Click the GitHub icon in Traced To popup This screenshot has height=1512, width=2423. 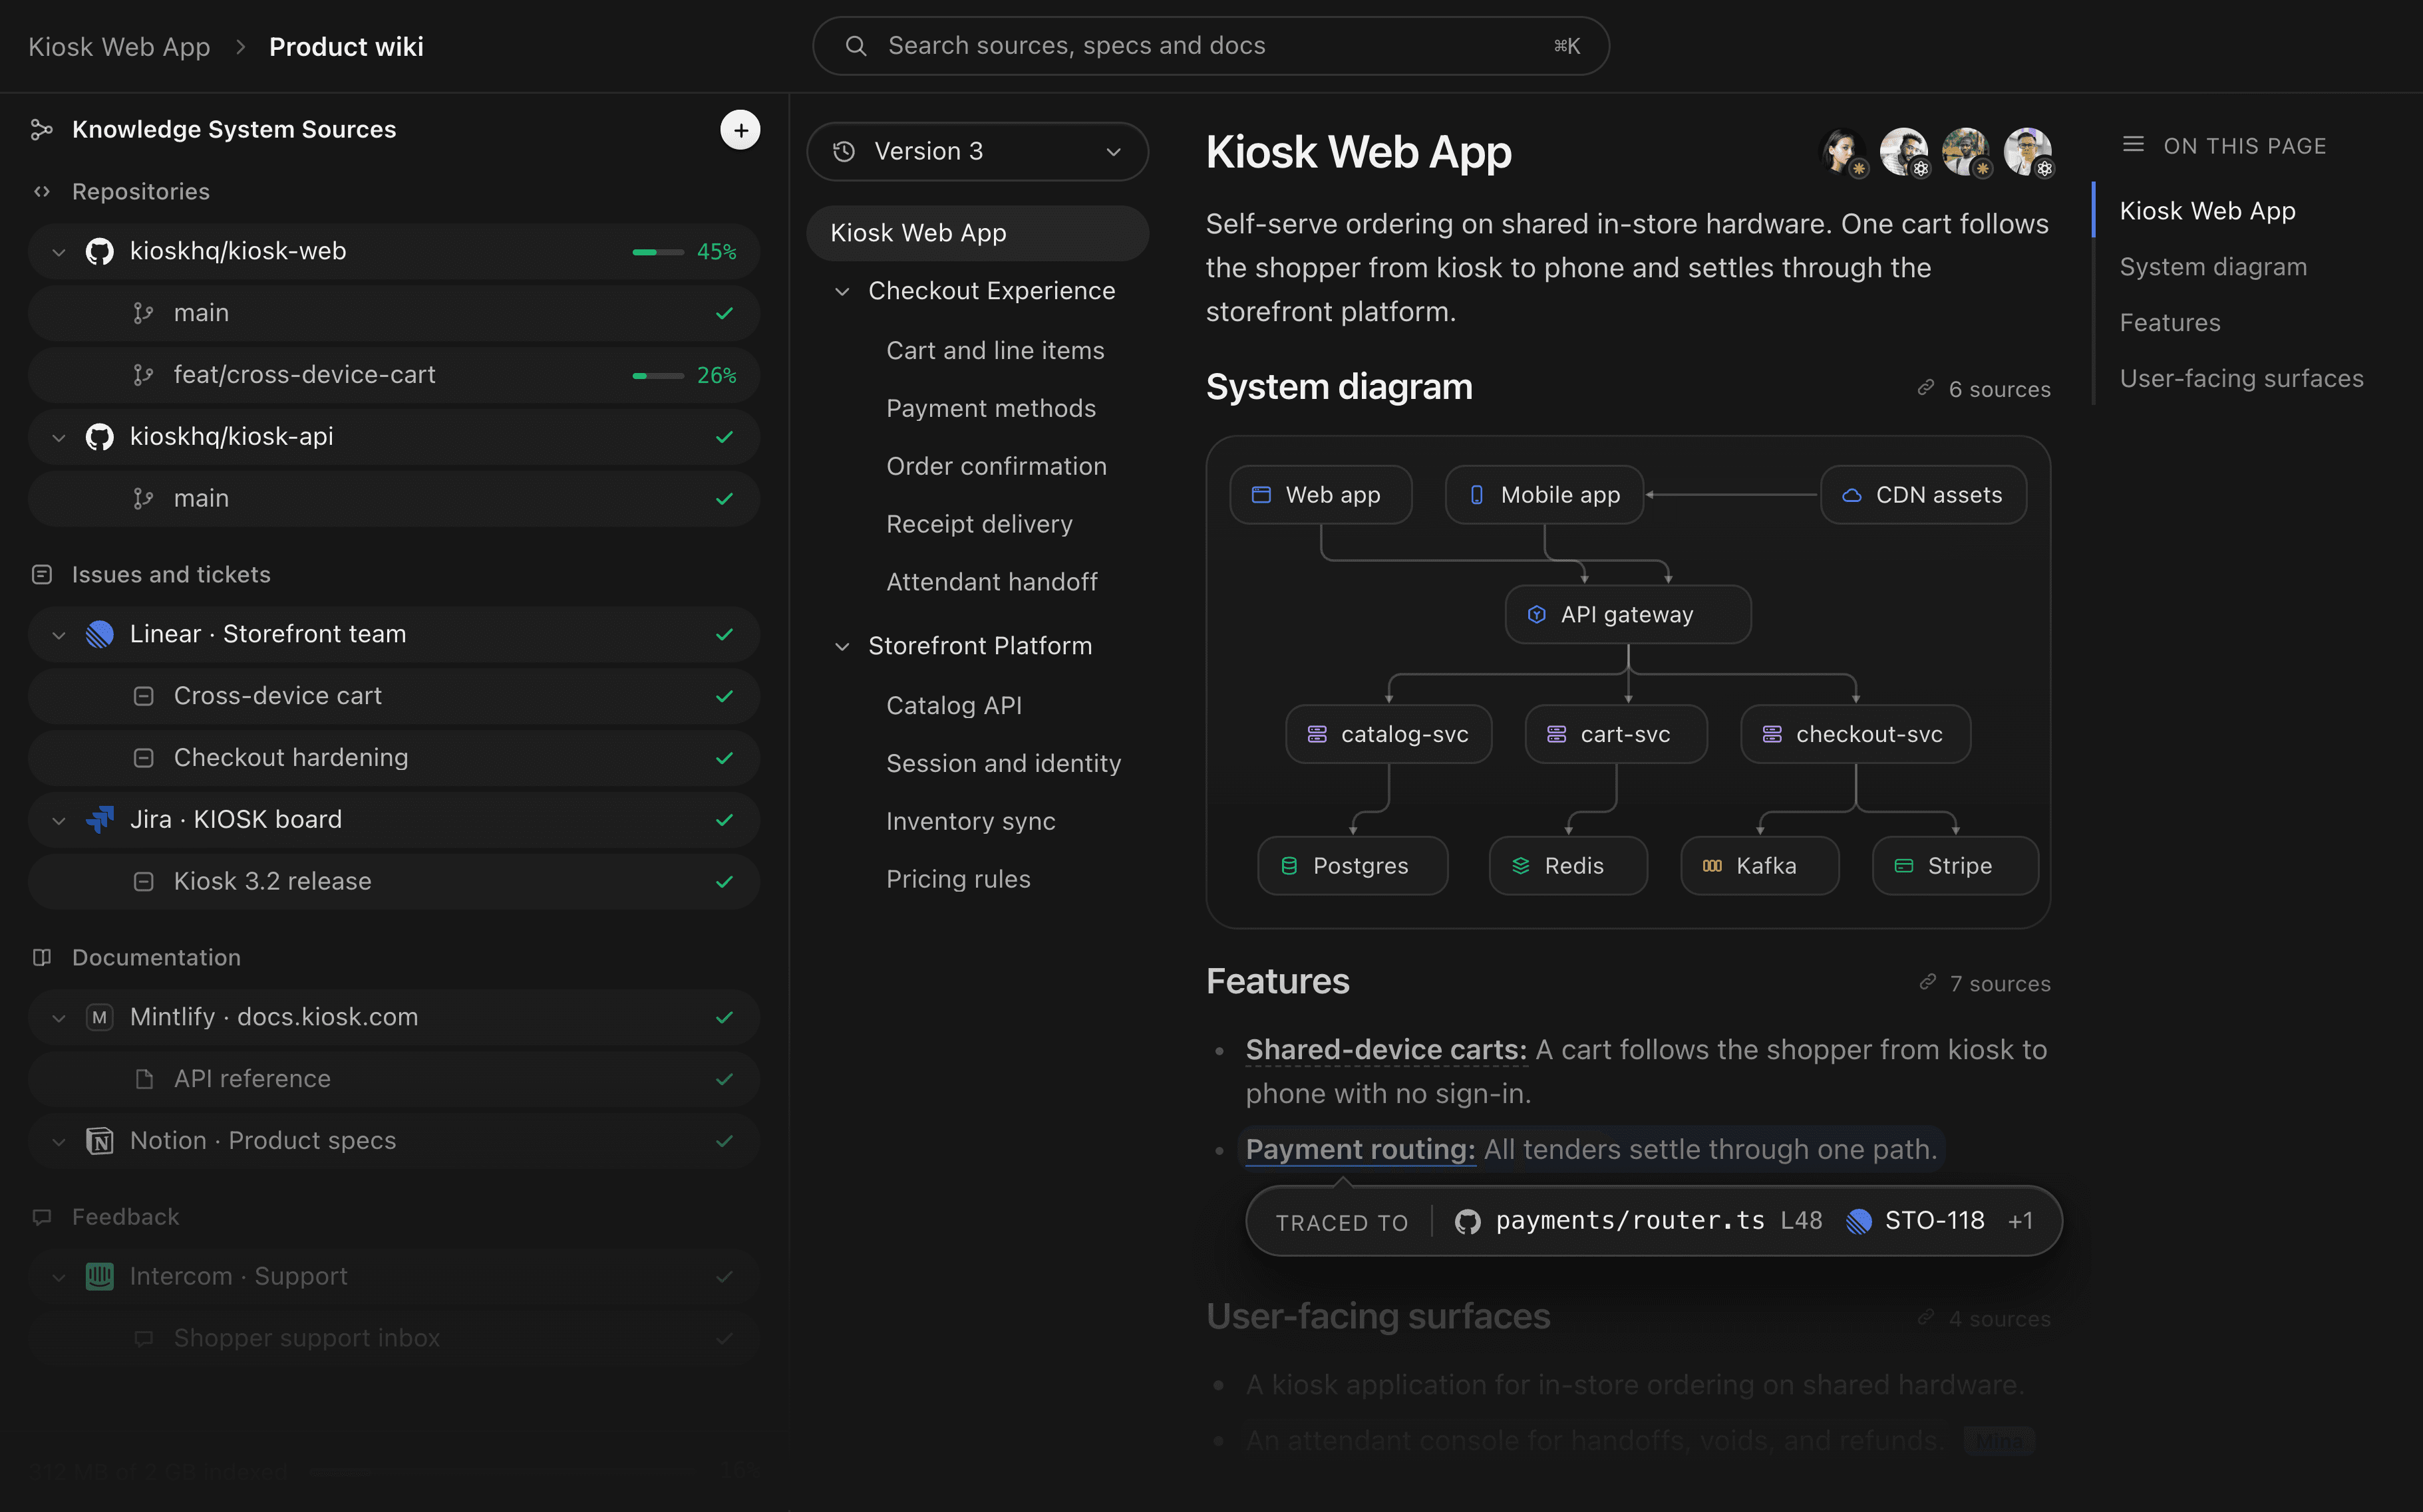pyautogui.click(x=1466, y=1221)
